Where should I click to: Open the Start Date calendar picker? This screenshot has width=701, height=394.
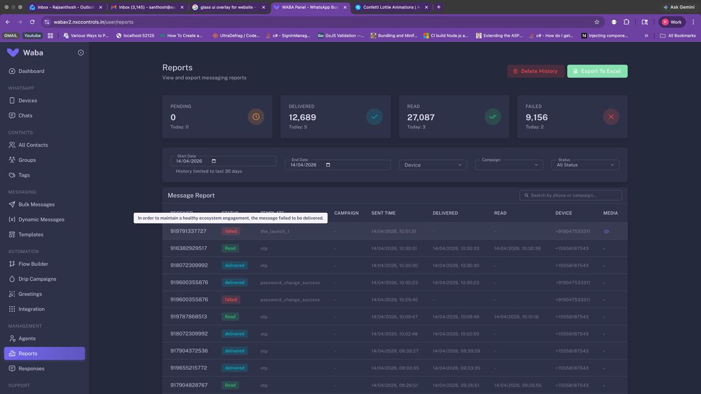point(214,161)
